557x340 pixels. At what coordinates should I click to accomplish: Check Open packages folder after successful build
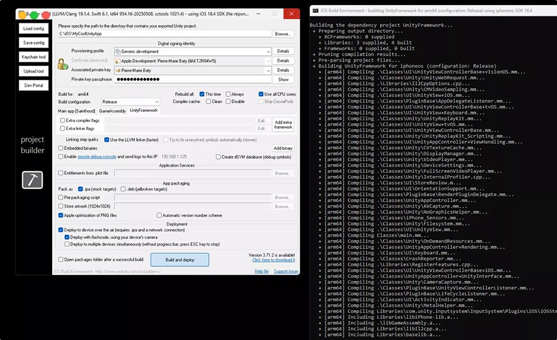pos(61,259)
